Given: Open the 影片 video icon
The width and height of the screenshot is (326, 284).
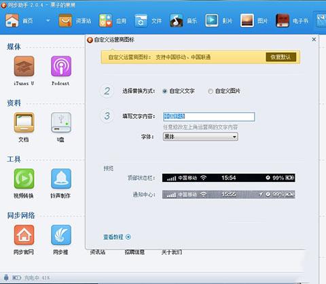Looking at the screenshot, I should click(x=212, y=20).
